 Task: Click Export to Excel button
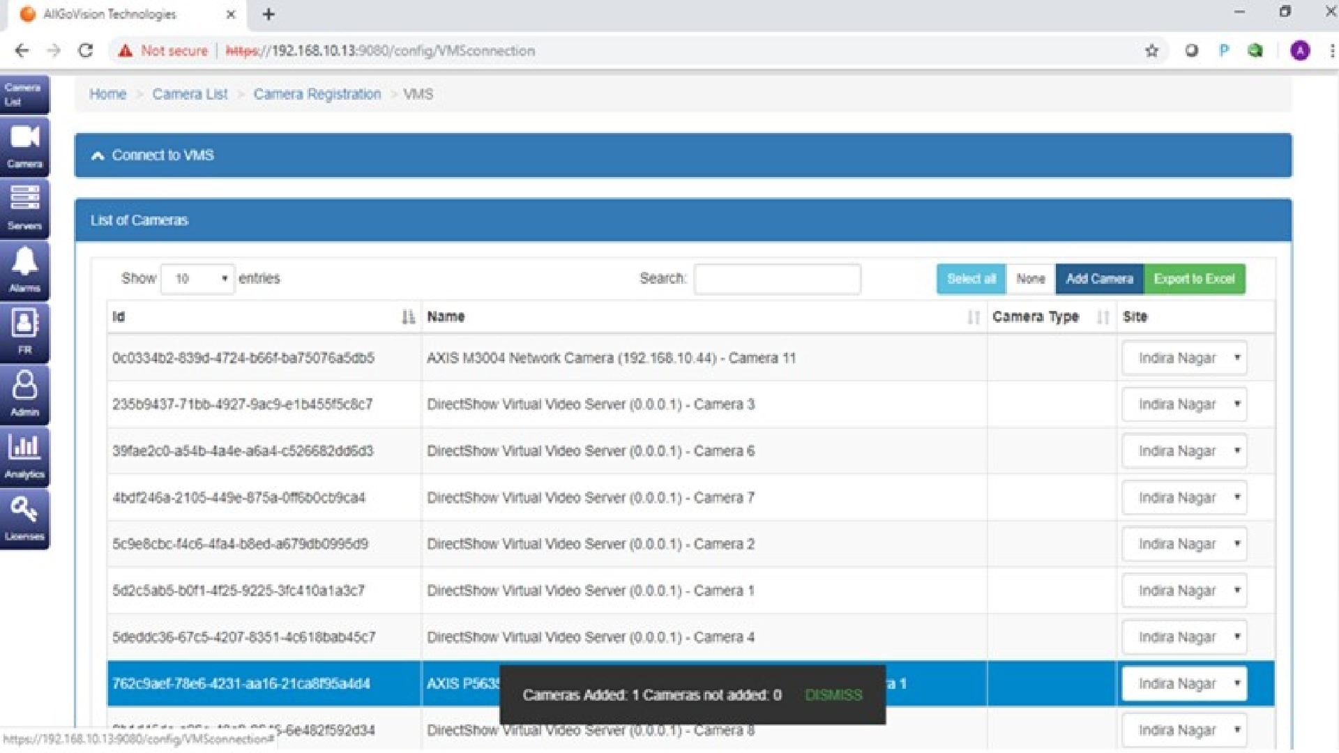(1194, 279)
